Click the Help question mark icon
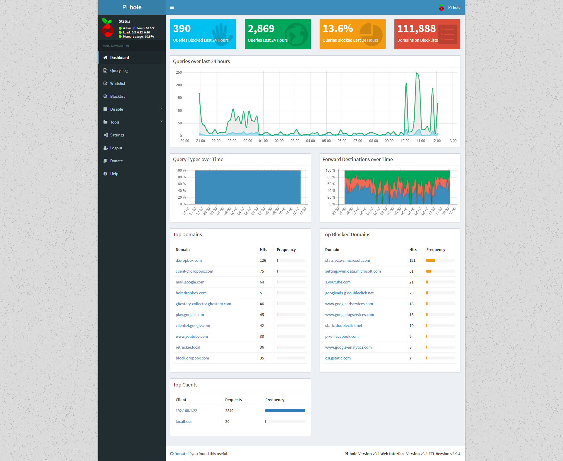Viewport: 563px width, 461px height. point(105,174)
